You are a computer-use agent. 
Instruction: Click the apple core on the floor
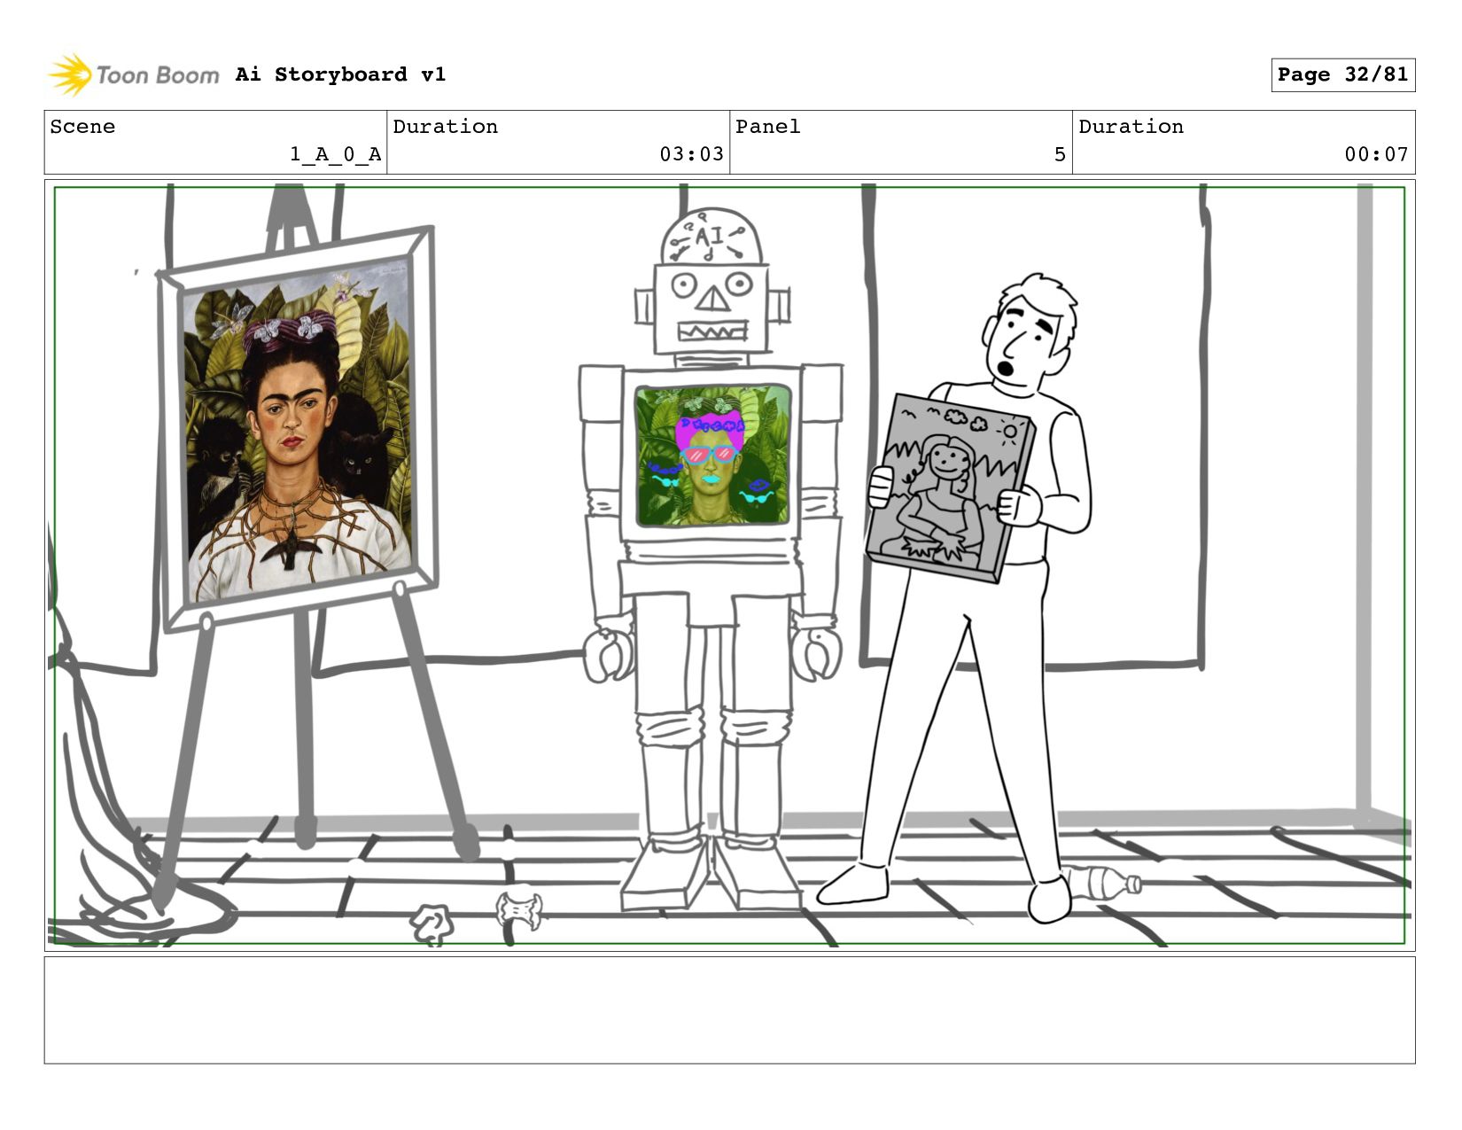click(519, 911)
